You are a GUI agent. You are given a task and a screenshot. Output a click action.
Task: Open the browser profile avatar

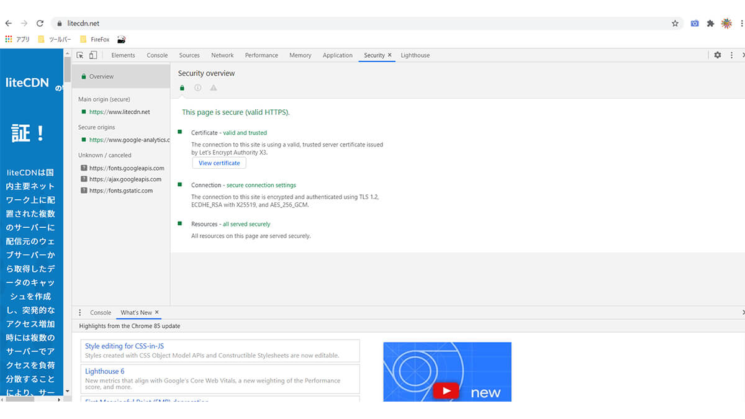click(x=726, y=23)
